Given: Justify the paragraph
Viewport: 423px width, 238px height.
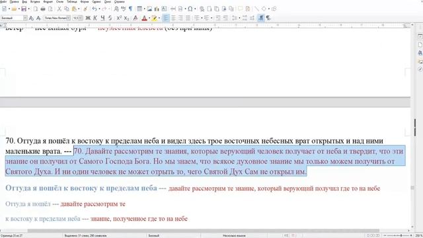Looking at the screenshot, I should pyautogui.click(x=188, y=18).
